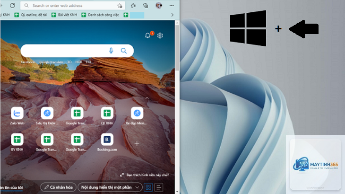Click the search magnifier in the address bar

26,6
